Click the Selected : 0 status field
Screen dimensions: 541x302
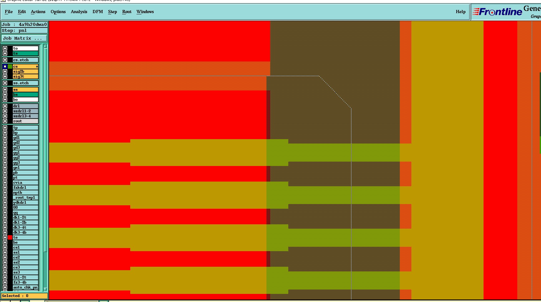pyautogui.click(x=24, y=296)
